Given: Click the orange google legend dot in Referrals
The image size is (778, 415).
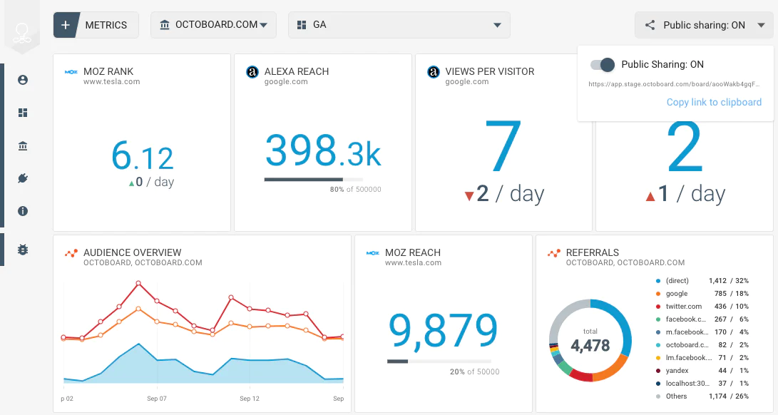Looking at the screenshot, I should (x=659, y=293).
